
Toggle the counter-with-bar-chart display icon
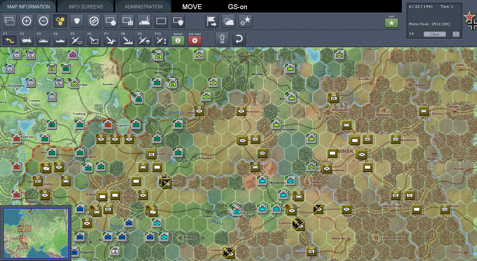click(x=127, y=21)
